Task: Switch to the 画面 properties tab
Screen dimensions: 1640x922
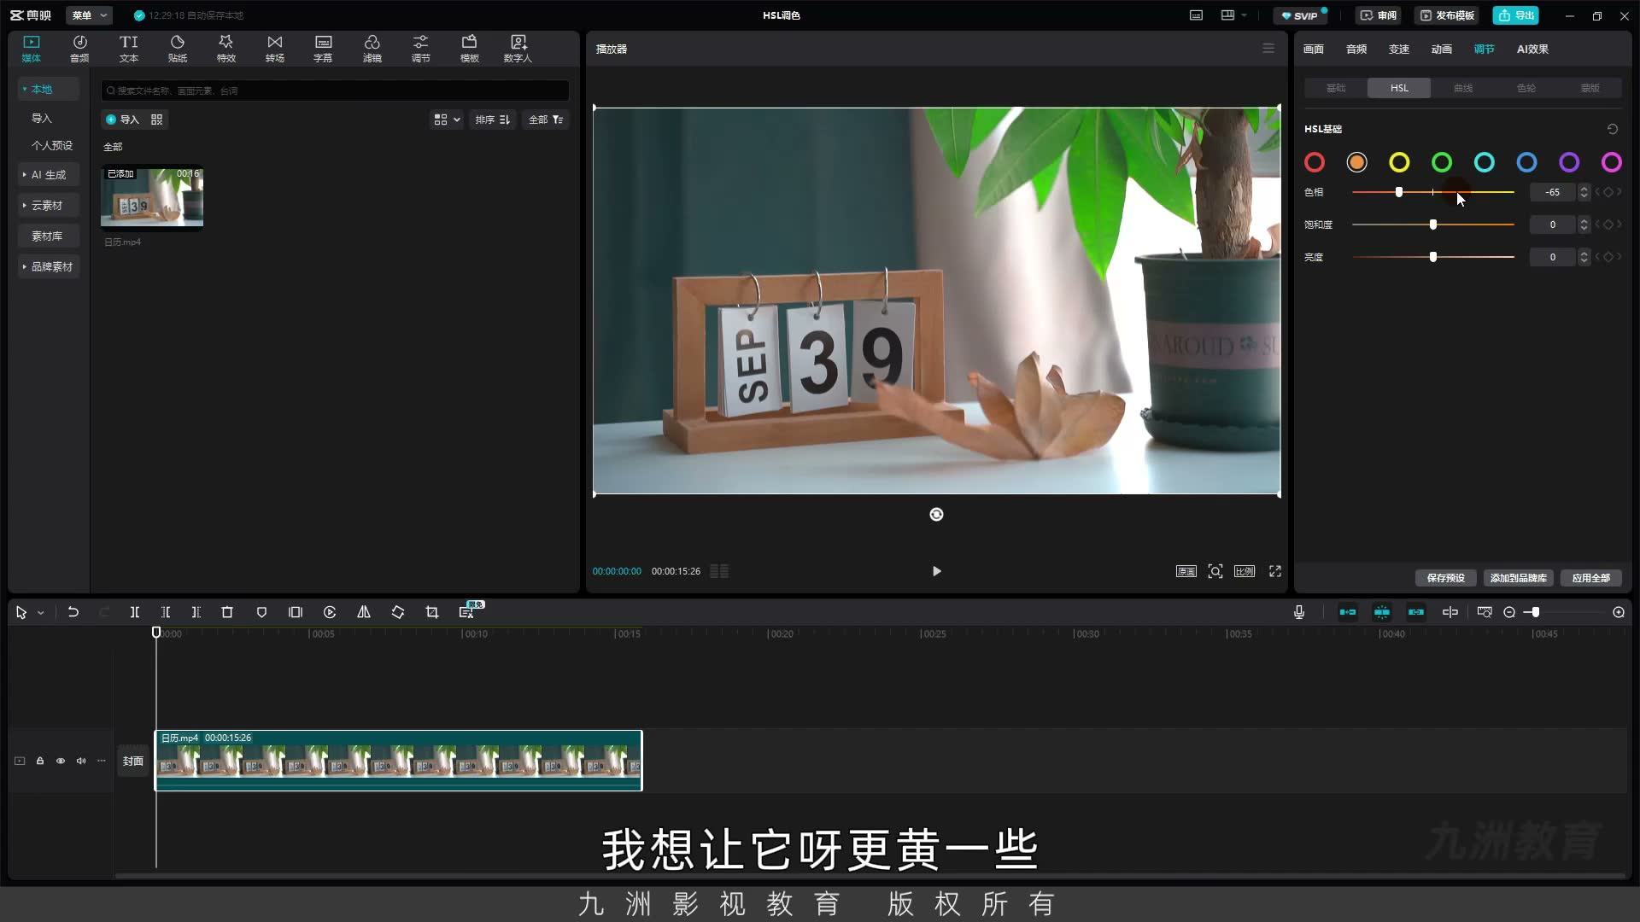Action: point(1314,49)
